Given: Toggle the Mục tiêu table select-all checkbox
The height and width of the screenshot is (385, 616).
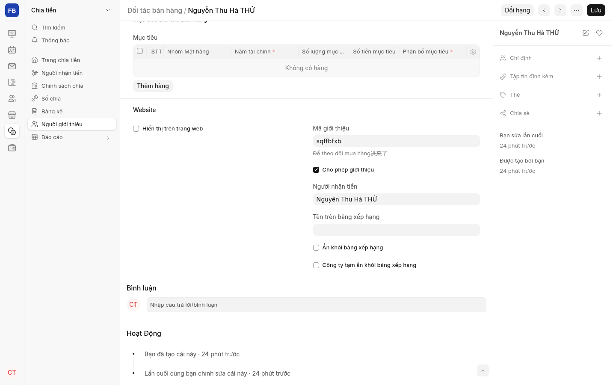Looking at the screenshot, I should click(x=140, y=51).
